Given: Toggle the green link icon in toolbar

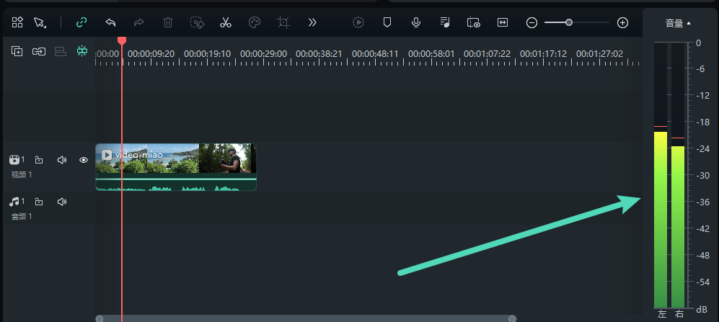Looking at the screenshot, I should (81, 22).
